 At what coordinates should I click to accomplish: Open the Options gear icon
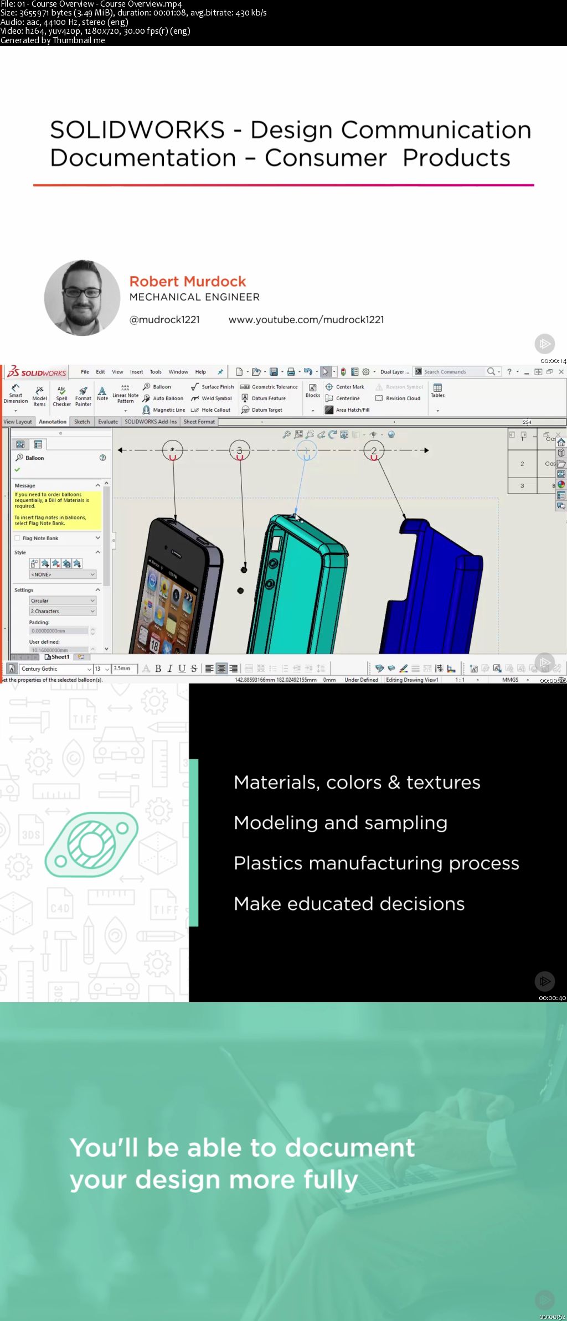pyautogui.click(x=365, y=372)
